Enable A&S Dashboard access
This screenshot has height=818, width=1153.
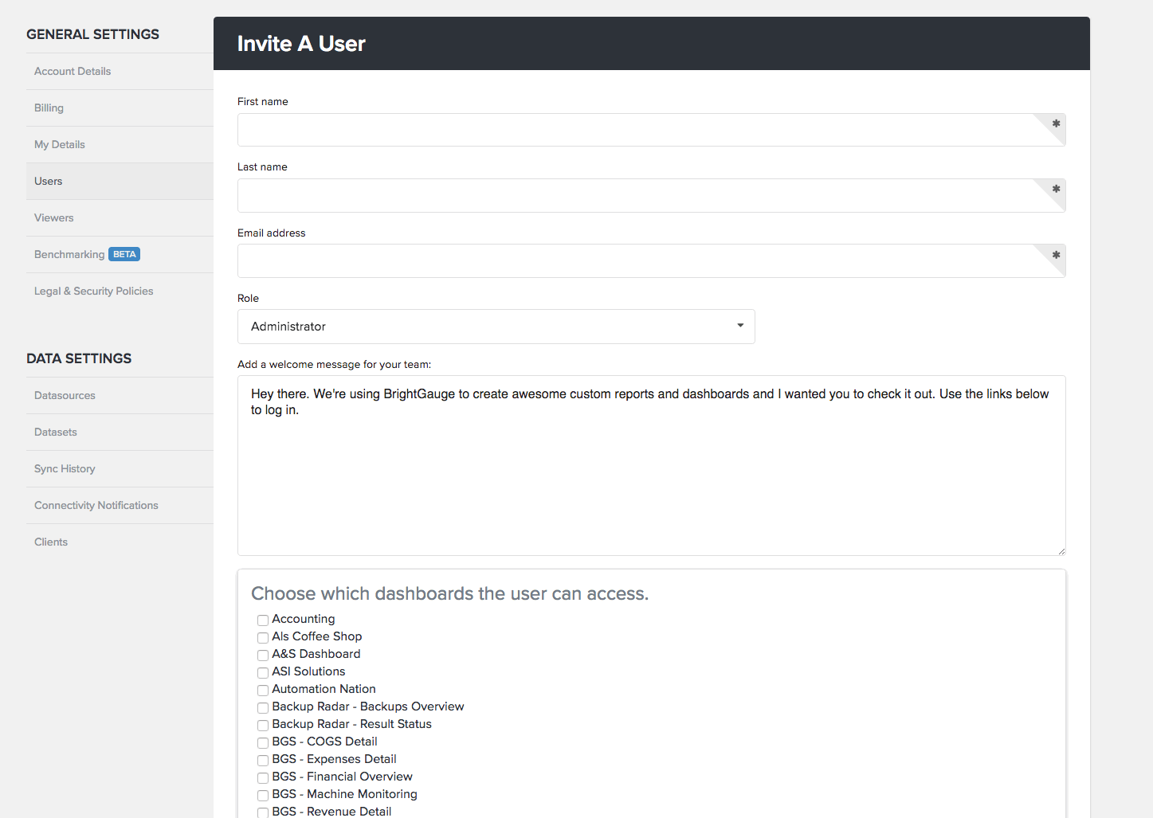pyautogui.click(x=263, y=655)
